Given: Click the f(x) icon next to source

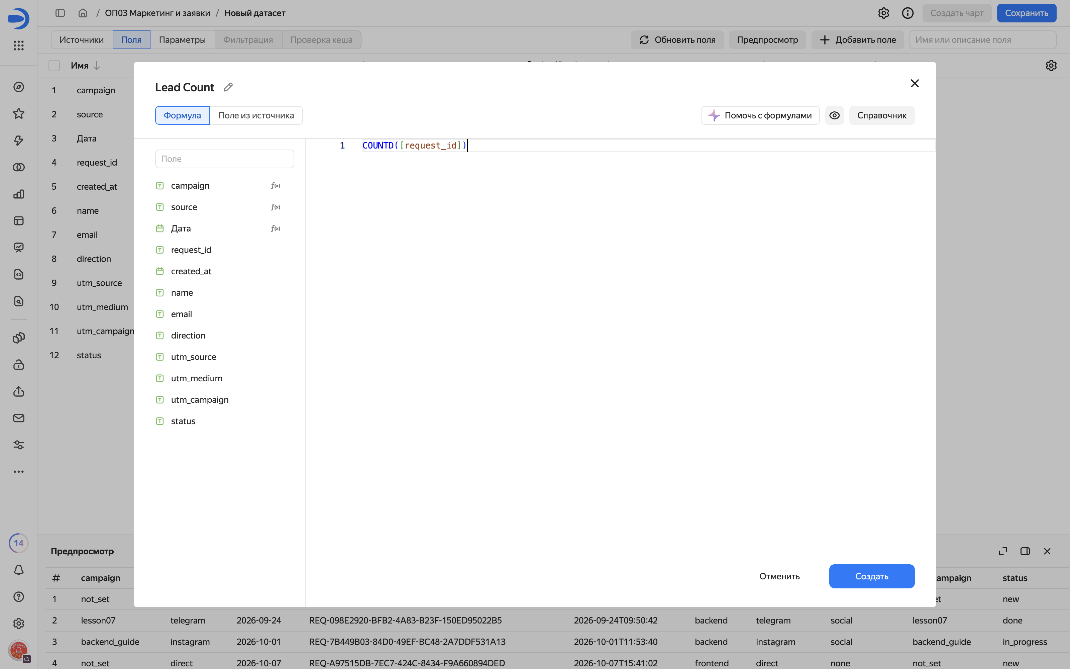Looking at the screenshot, I should point(276,207).
